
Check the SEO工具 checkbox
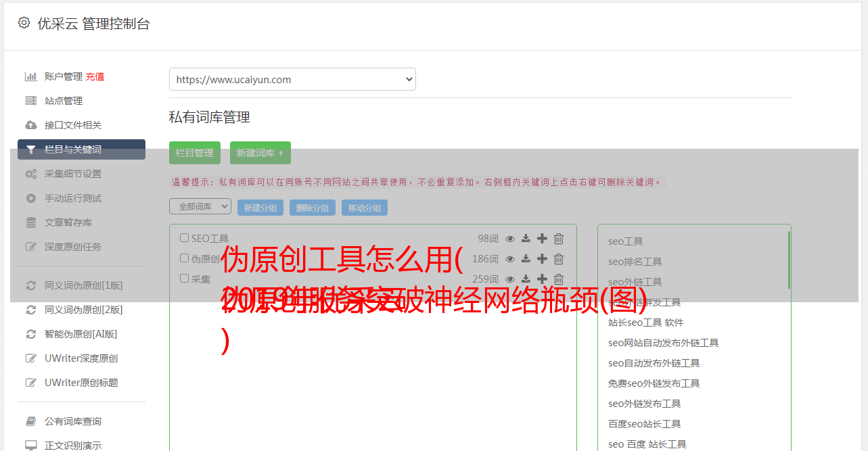pyautogui.click(x=184, y=238)
